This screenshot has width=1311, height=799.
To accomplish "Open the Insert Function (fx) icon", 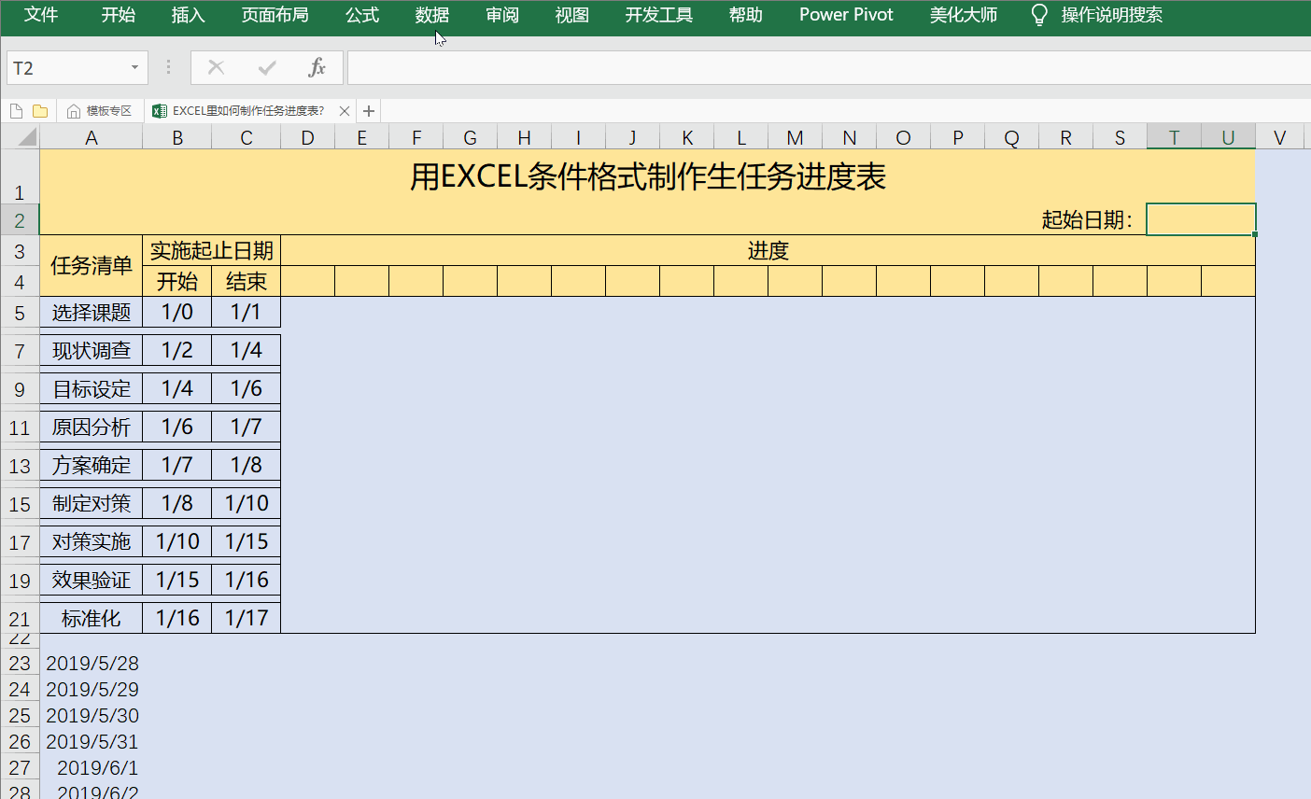I will click(317, 67).
